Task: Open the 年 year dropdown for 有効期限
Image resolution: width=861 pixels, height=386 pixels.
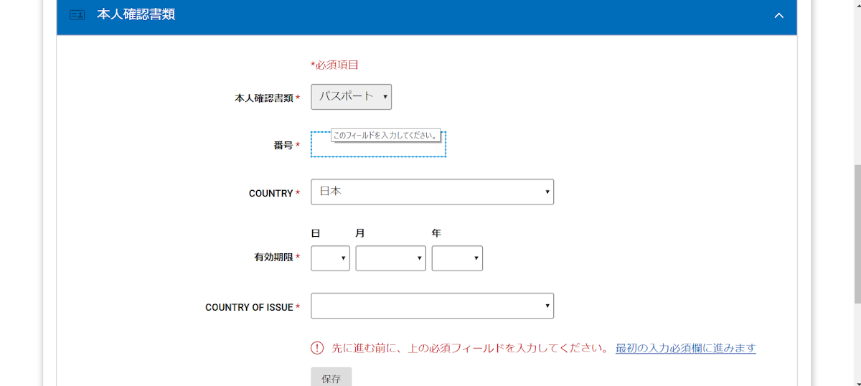Action: [457, 258]
